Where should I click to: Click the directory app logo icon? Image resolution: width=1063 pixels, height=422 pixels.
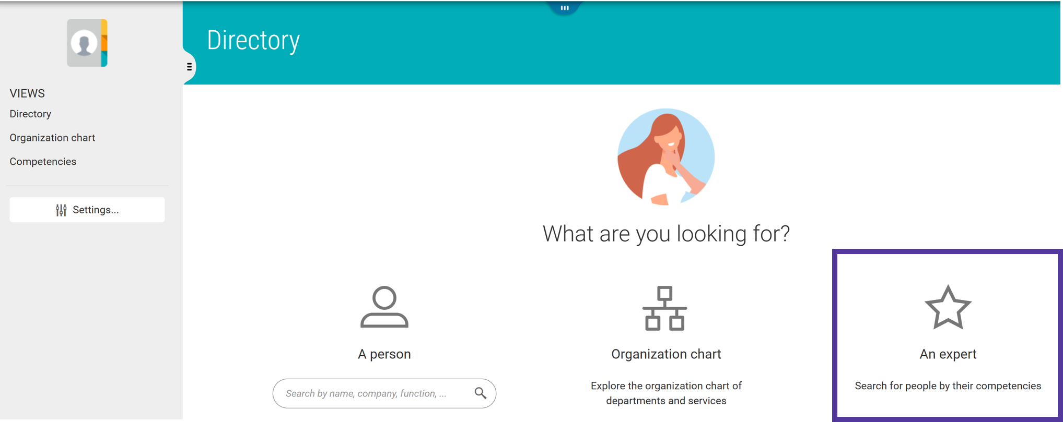coord(87,43)
